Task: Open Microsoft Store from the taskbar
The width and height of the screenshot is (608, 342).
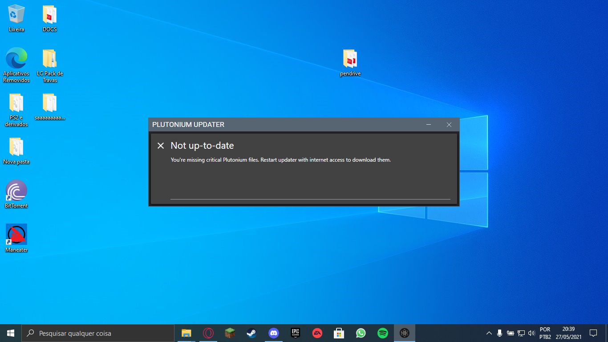Action: 339,333
